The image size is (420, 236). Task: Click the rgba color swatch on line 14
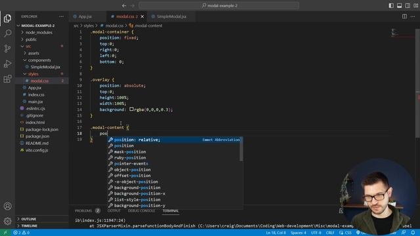click(131, 109)
